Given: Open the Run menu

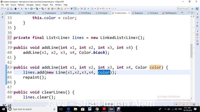Looking at the screenshot, I should point(52,5).
